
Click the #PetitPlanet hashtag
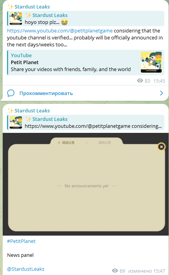21,241
